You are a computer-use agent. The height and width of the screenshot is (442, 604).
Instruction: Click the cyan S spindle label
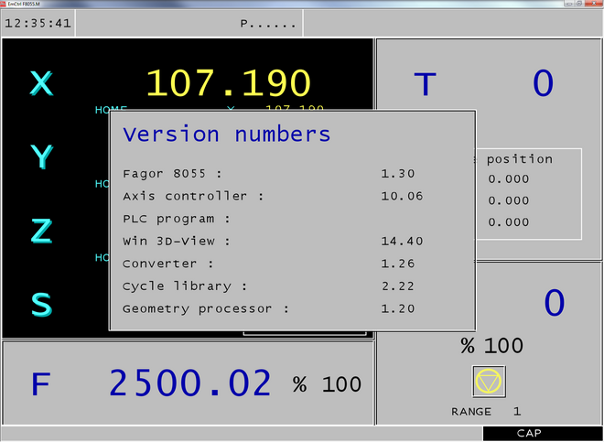click(42, 304)
